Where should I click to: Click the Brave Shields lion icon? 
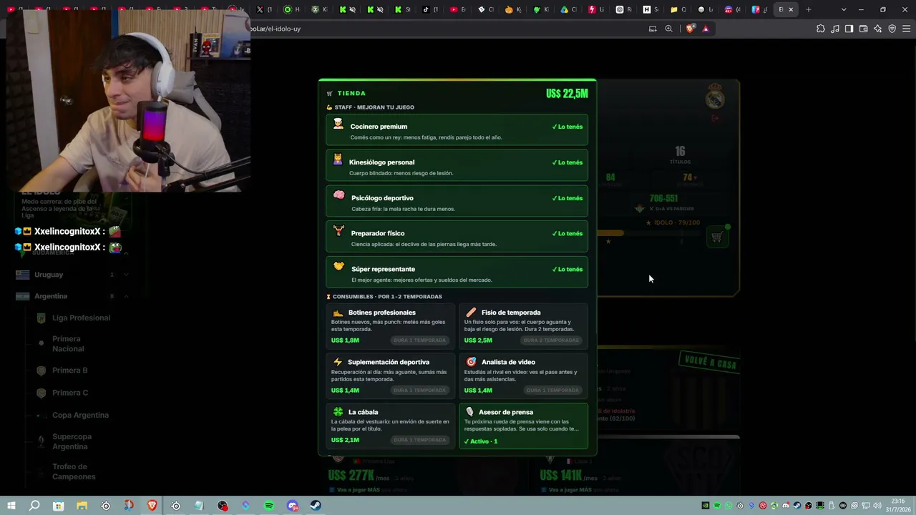[x=690, y=29]
